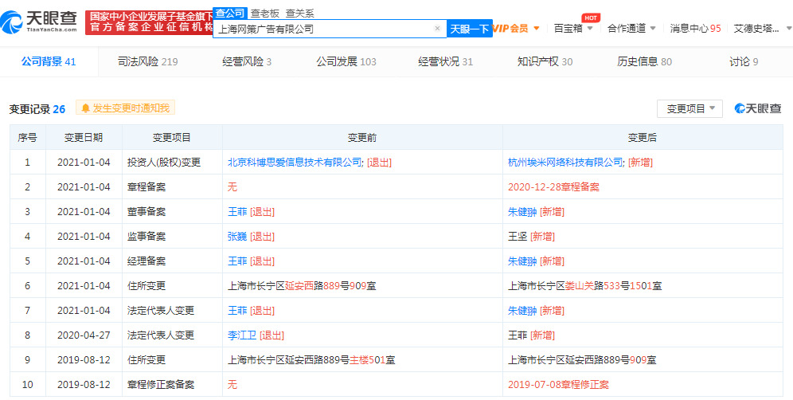Viewport: 793px width, 400px height.
Task: Open the national fund official credit agency banner
Action: click(149, 22)
